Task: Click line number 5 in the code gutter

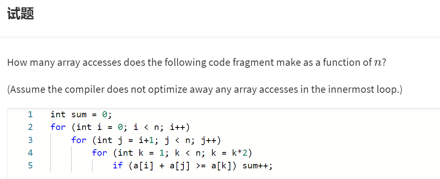Action: pyautogui.click(x=30, y=166)
